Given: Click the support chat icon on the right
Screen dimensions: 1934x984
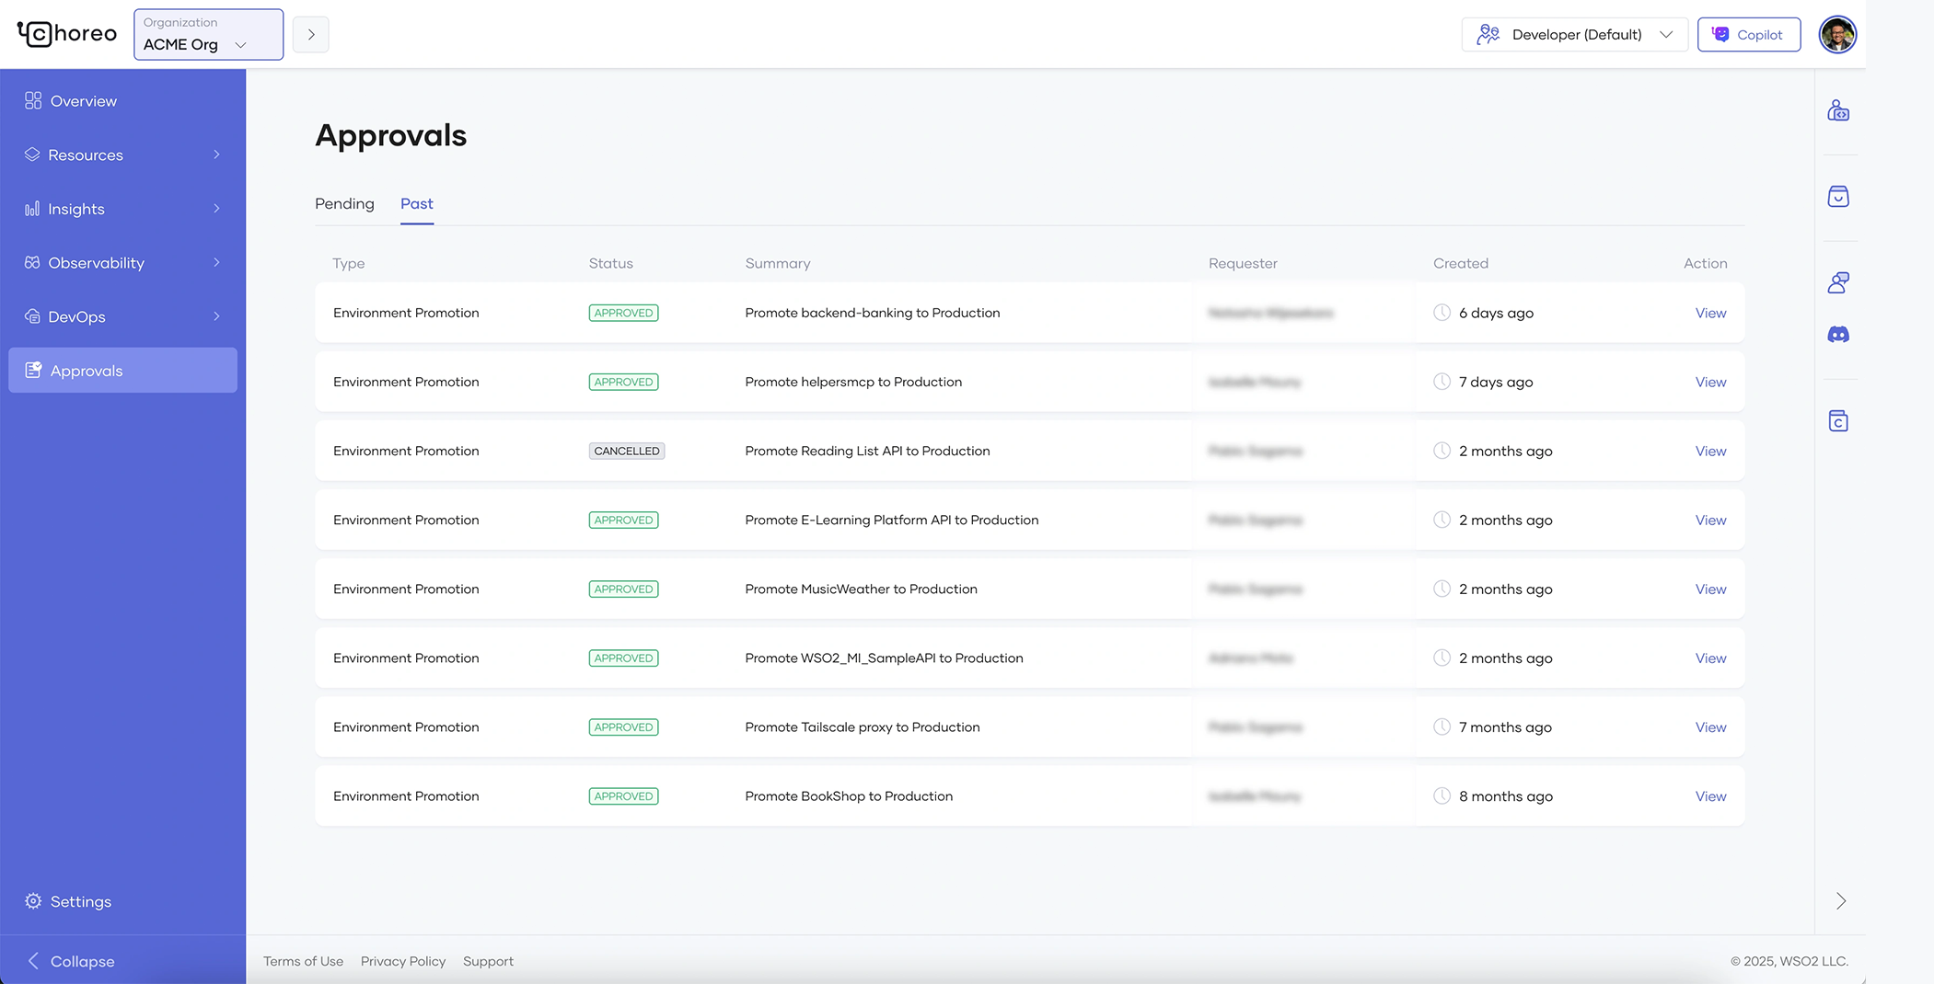Looking at the screenshot, I should [1837, 281].
